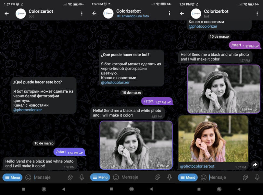Select the /start message in the middle screen

[157, 101]
